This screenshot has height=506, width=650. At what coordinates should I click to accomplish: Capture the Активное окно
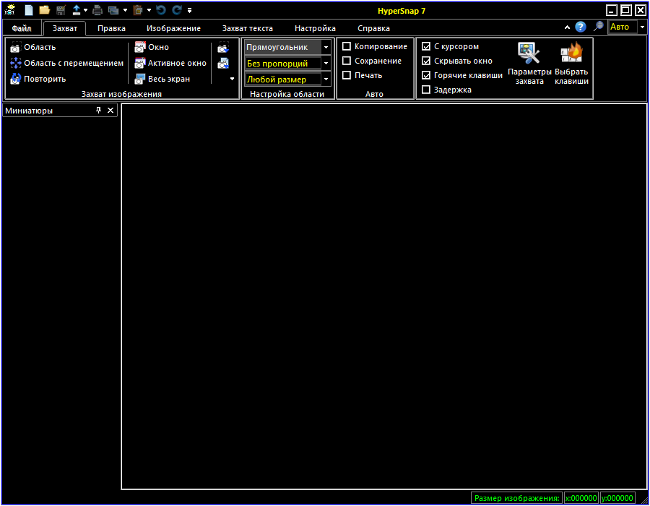[170, 63]
